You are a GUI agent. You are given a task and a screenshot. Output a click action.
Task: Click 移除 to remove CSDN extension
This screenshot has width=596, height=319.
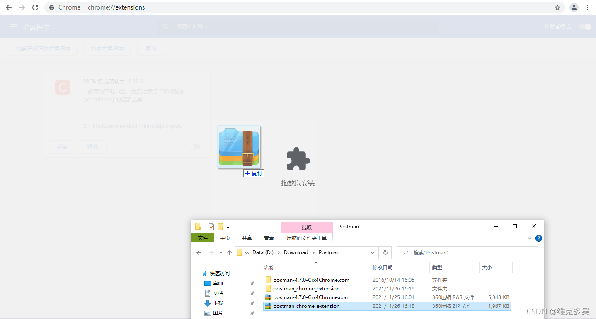point(92,146)
